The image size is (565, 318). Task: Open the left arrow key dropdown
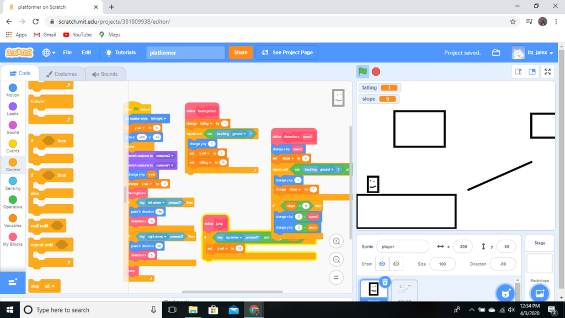coord(156,203)
